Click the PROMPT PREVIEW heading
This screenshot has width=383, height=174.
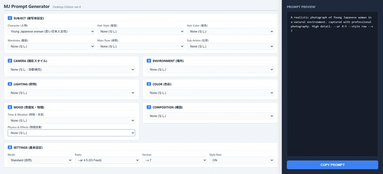pos(301,7)
